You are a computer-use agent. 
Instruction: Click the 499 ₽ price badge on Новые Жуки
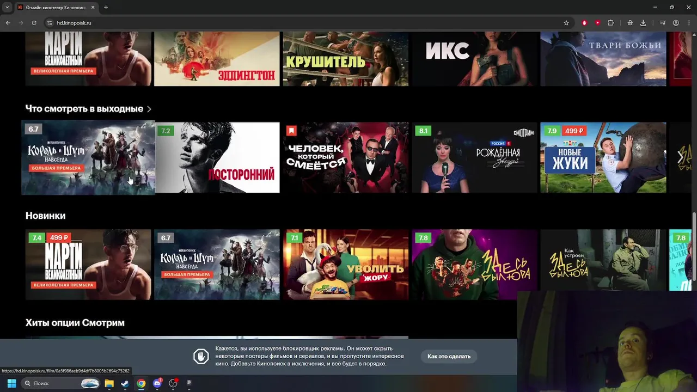point(574,131)
